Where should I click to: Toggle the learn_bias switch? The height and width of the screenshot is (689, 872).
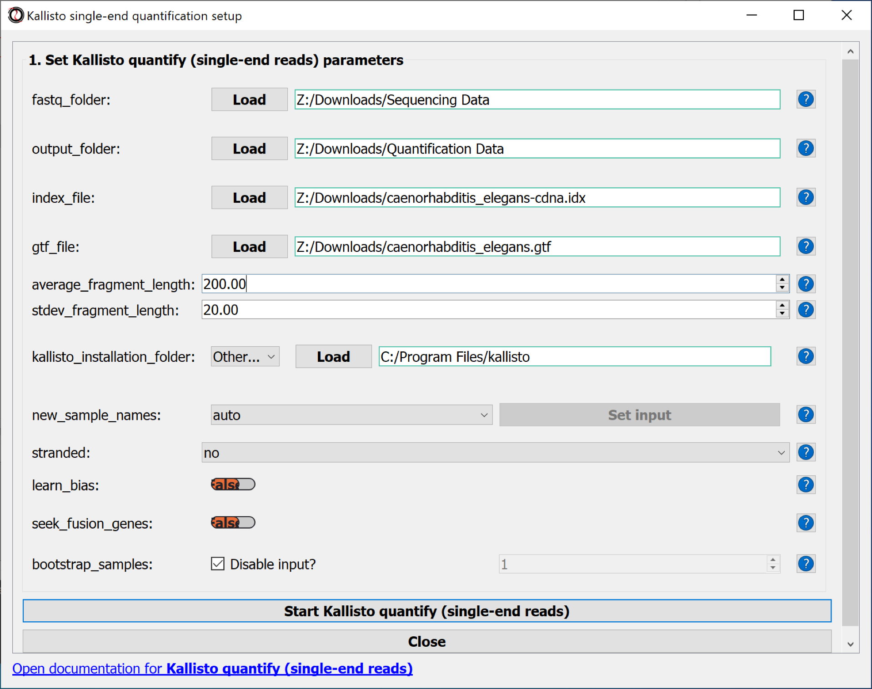[x=233, y=484]
